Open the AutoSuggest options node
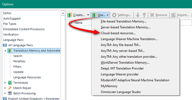192x100 pixels. (12, 18)
